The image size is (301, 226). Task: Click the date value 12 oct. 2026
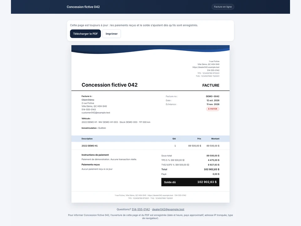[x=213, y=100]
